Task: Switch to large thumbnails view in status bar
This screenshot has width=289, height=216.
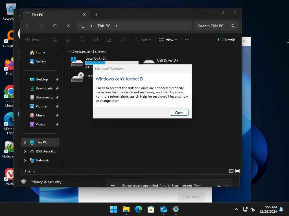Action: tap(237, 171)
